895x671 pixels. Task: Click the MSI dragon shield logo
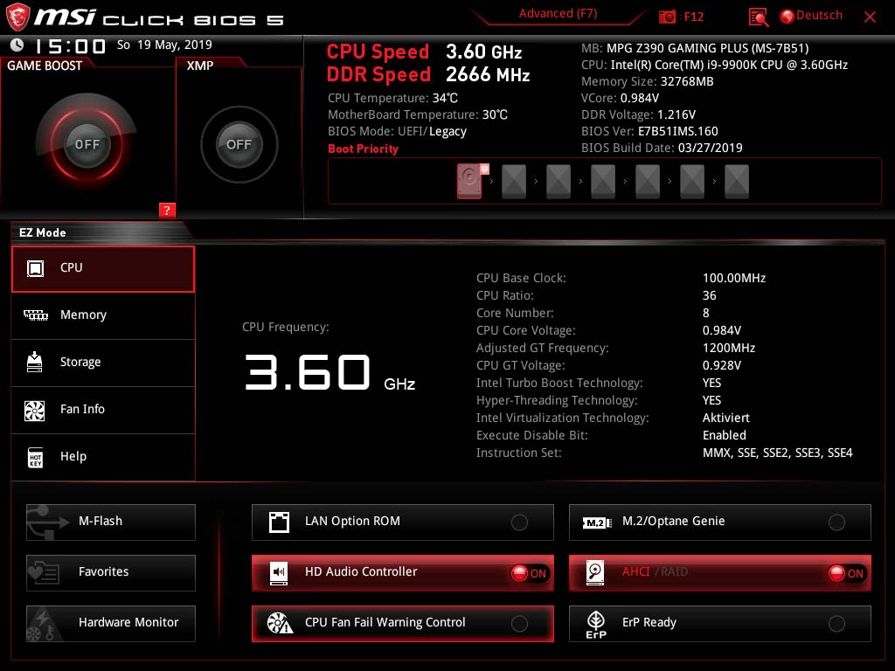[17, 17]
